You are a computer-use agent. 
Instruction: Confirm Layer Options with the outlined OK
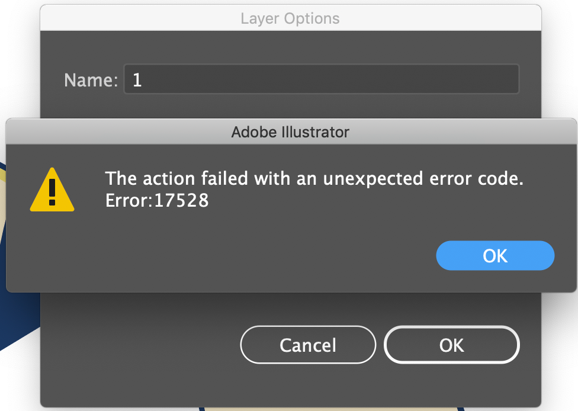452,345
